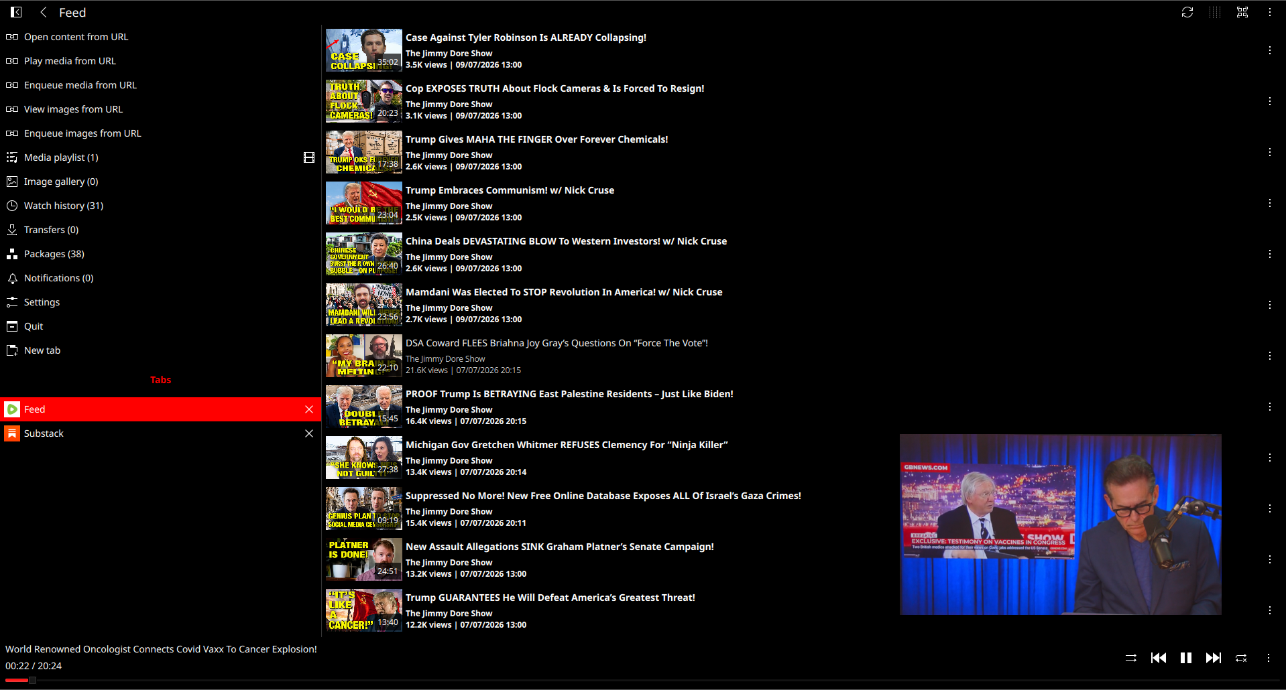
Task: Open Settings from the sidebar
Action: (161, 302)
